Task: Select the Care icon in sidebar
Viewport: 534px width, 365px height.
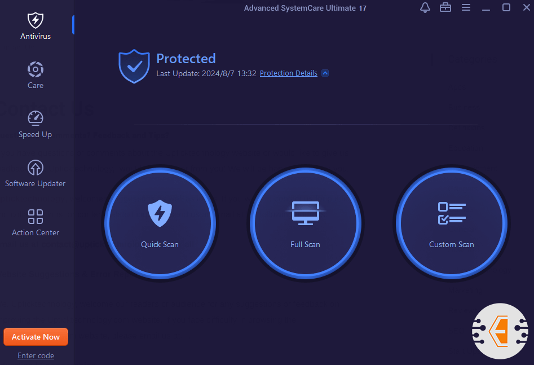Action: [x=36, y=69]
